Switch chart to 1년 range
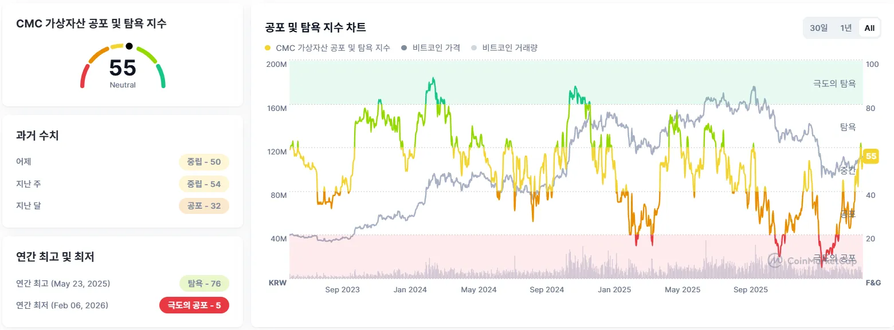 pos(846,28)
